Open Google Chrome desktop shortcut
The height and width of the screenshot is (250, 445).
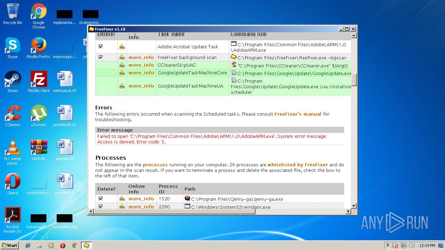[39, 16]
